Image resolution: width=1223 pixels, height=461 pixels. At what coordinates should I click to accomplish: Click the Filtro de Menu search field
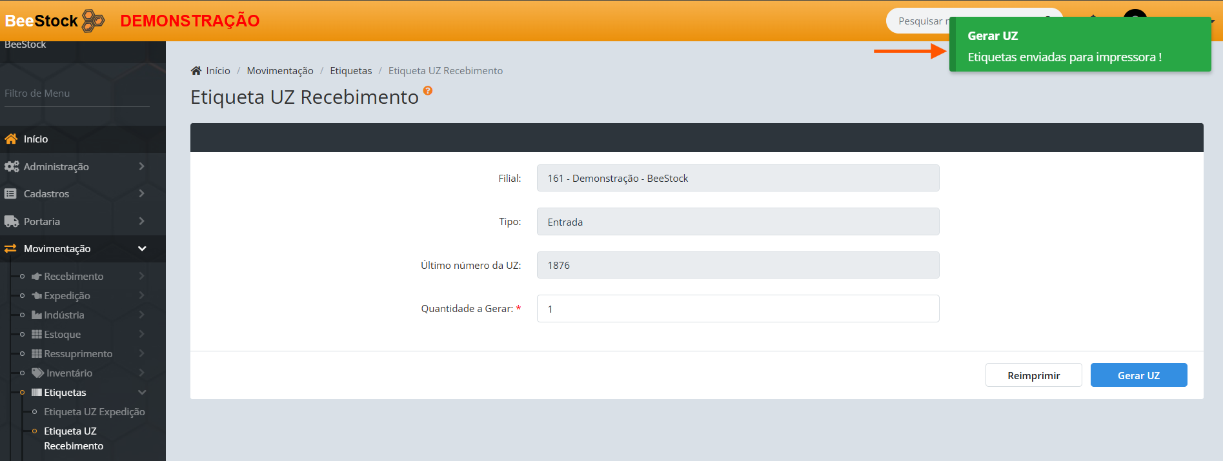[77, 93]
